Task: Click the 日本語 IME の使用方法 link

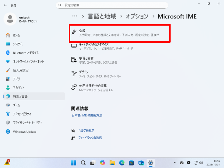Action: coord(87,115)
